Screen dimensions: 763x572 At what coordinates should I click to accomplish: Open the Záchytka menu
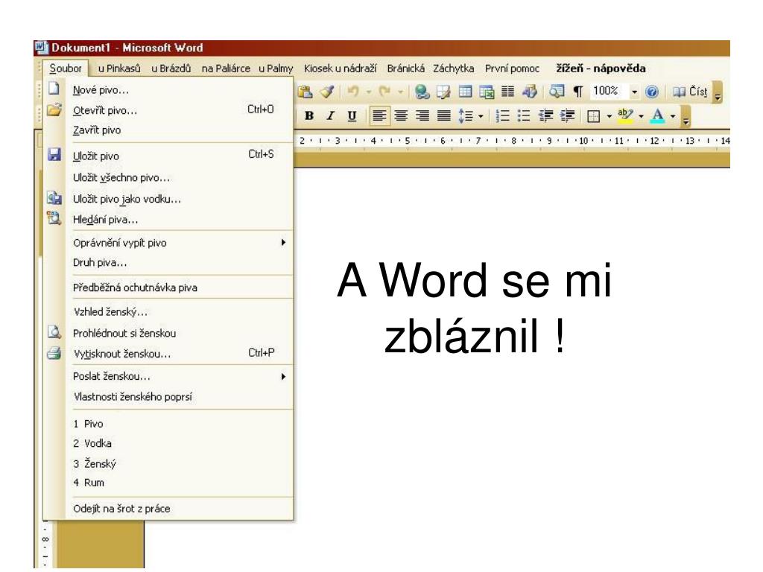[454, 69]
